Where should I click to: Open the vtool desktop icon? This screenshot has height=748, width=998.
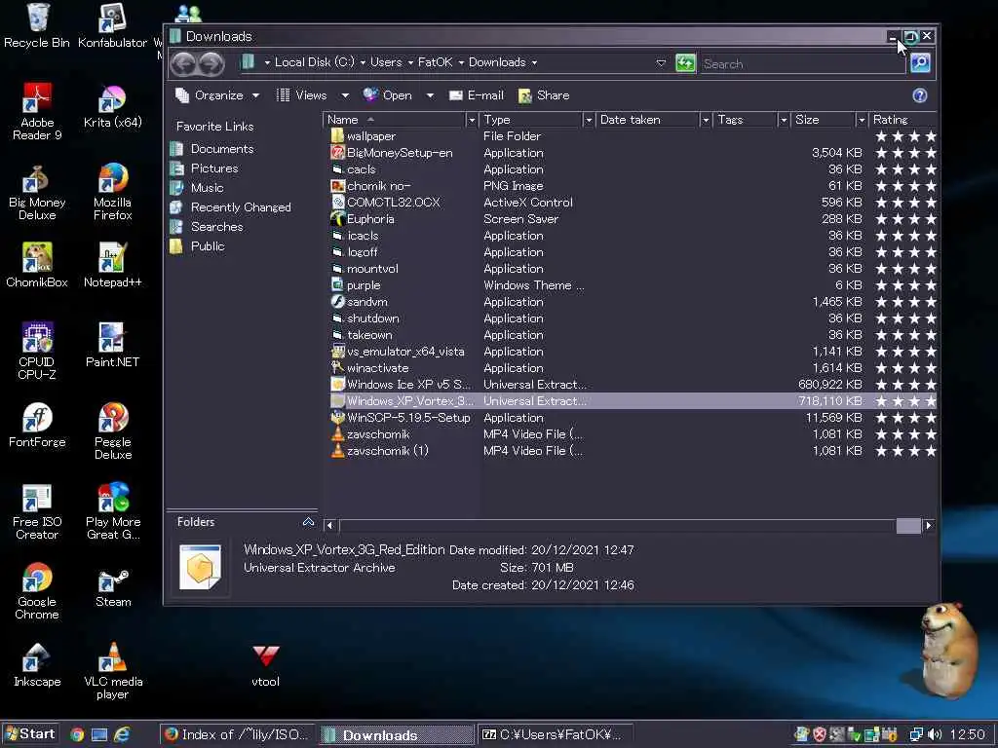tap(265, 665)
